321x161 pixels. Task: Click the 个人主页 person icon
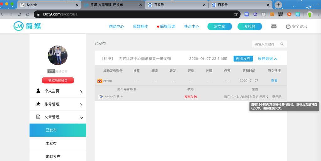tap(38, 91)
